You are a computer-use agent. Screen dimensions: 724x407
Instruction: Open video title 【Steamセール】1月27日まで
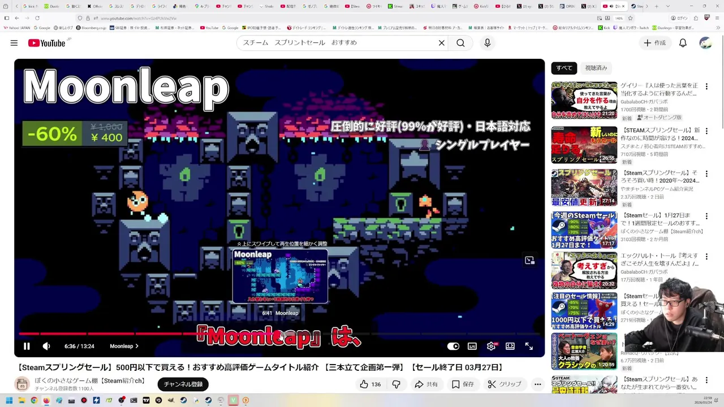[660, 219]
